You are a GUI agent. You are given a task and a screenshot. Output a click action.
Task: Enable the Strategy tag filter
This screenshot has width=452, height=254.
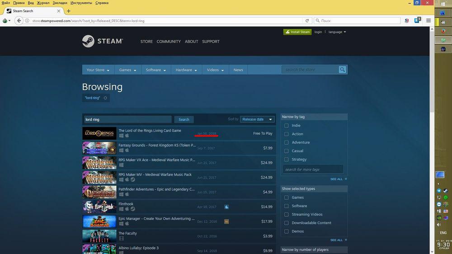(286, 160)
